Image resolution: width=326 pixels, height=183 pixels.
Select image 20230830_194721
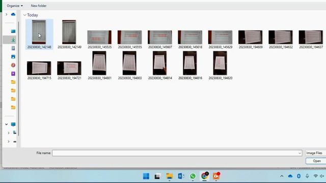coord(69,70)
